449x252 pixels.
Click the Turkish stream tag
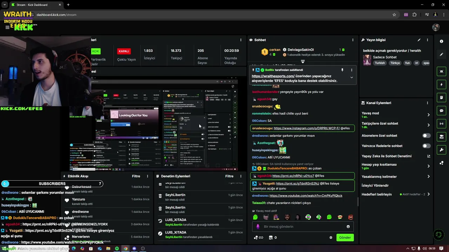[380, 63]
